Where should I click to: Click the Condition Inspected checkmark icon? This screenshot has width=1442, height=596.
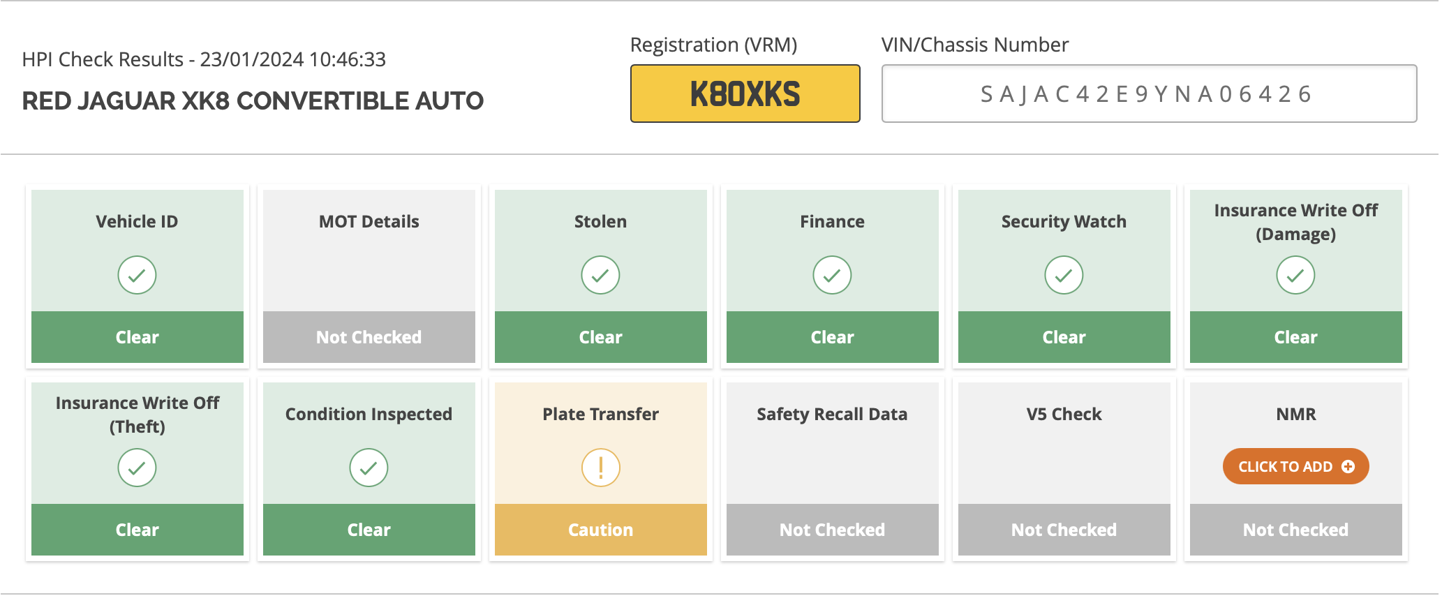pos(369,468)
